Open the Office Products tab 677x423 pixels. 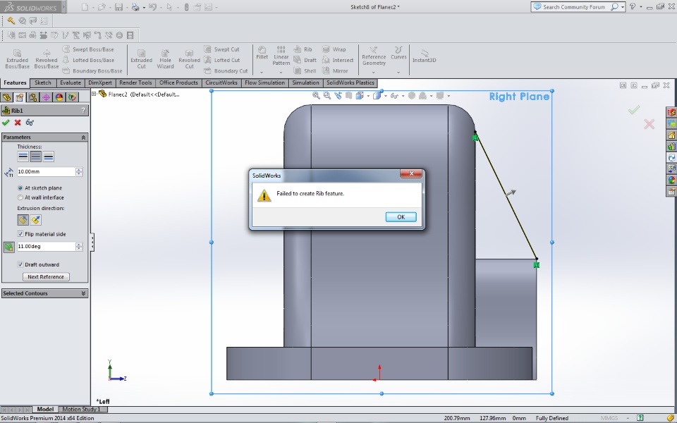click(x=178, y=83)
